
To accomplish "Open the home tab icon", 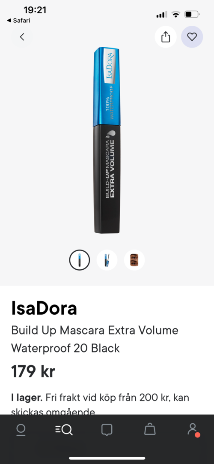I will 21,430.
